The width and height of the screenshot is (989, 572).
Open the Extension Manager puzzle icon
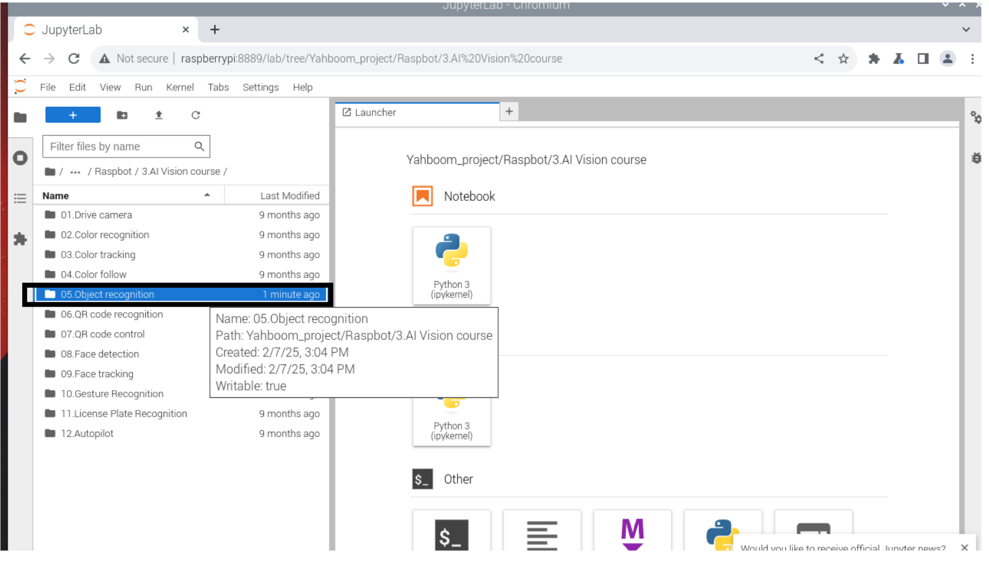[x=20, y=239]
